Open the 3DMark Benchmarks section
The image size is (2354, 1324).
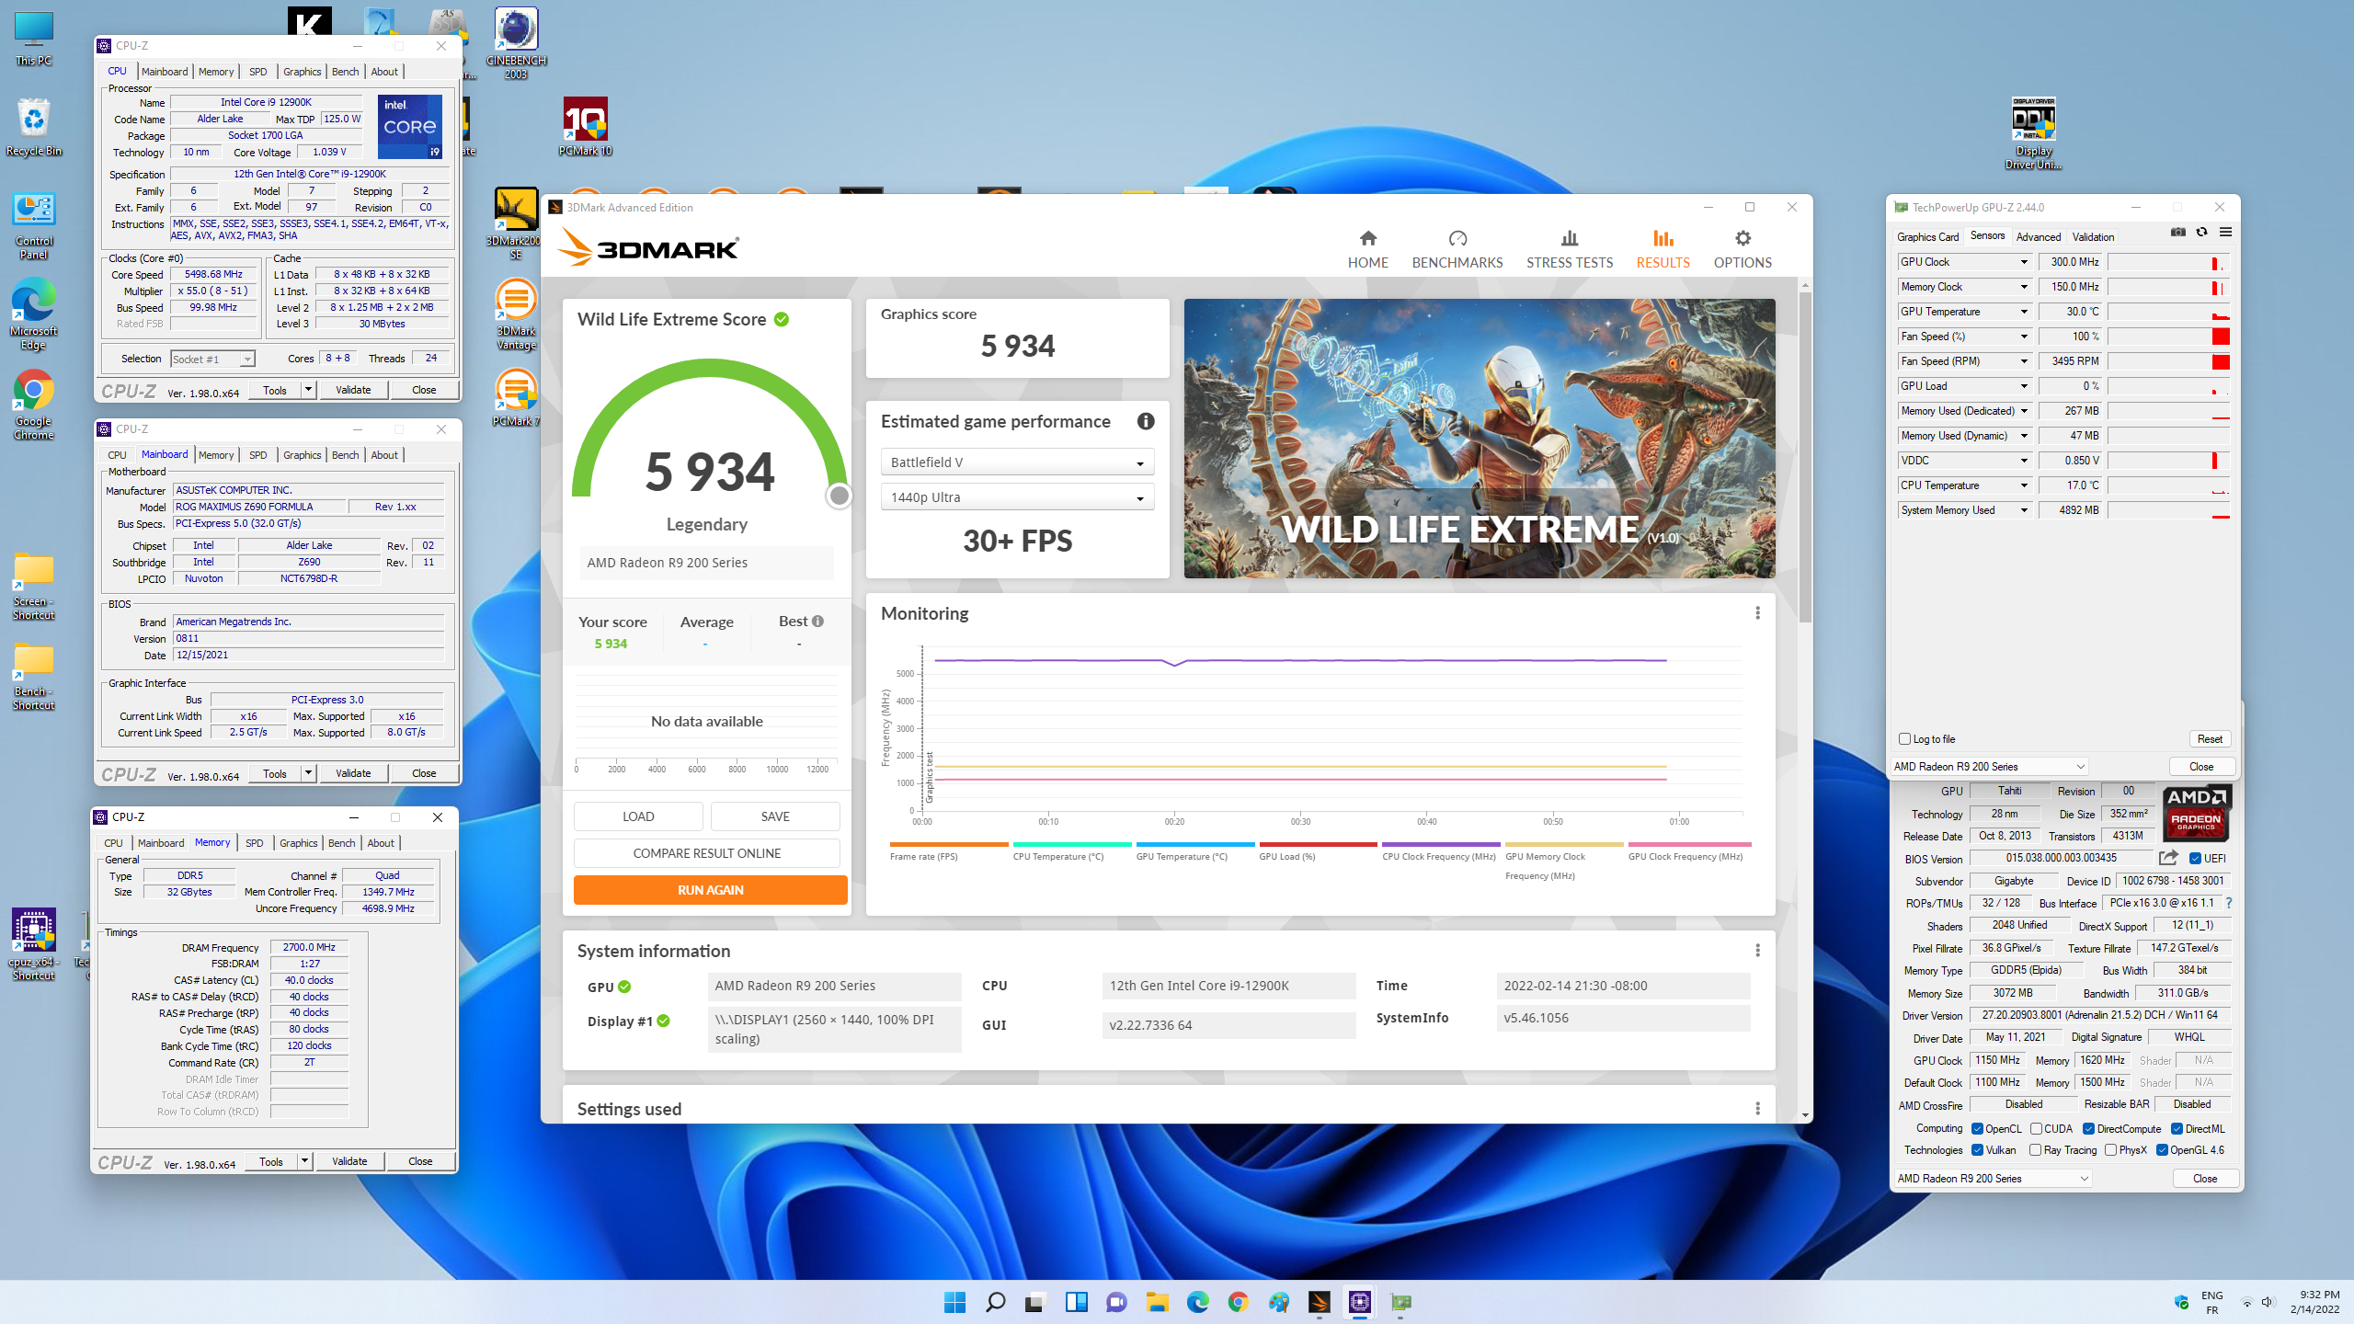pyautogui.click(x=1457, y=249)
